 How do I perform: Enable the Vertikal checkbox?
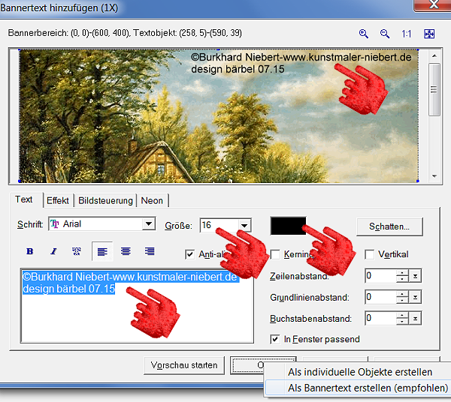369,254
